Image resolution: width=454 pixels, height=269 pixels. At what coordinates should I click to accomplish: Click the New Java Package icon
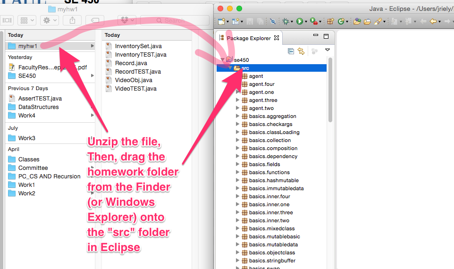pos(330,21)
